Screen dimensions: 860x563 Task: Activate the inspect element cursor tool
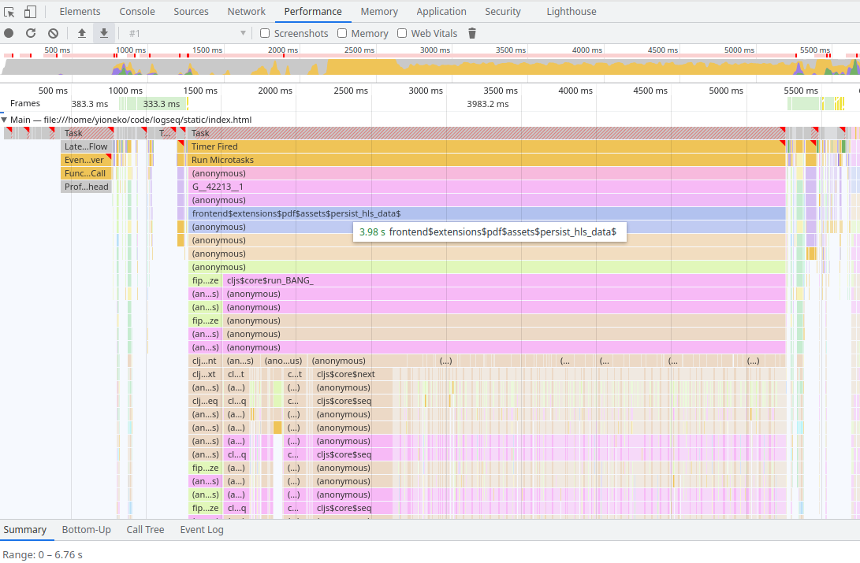tap(9, 11)
